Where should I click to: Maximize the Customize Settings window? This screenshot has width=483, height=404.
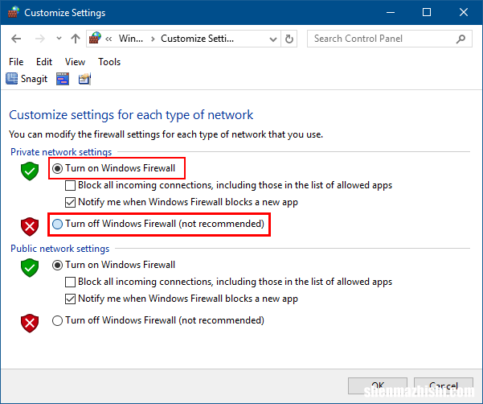click(x=427, y=12)
